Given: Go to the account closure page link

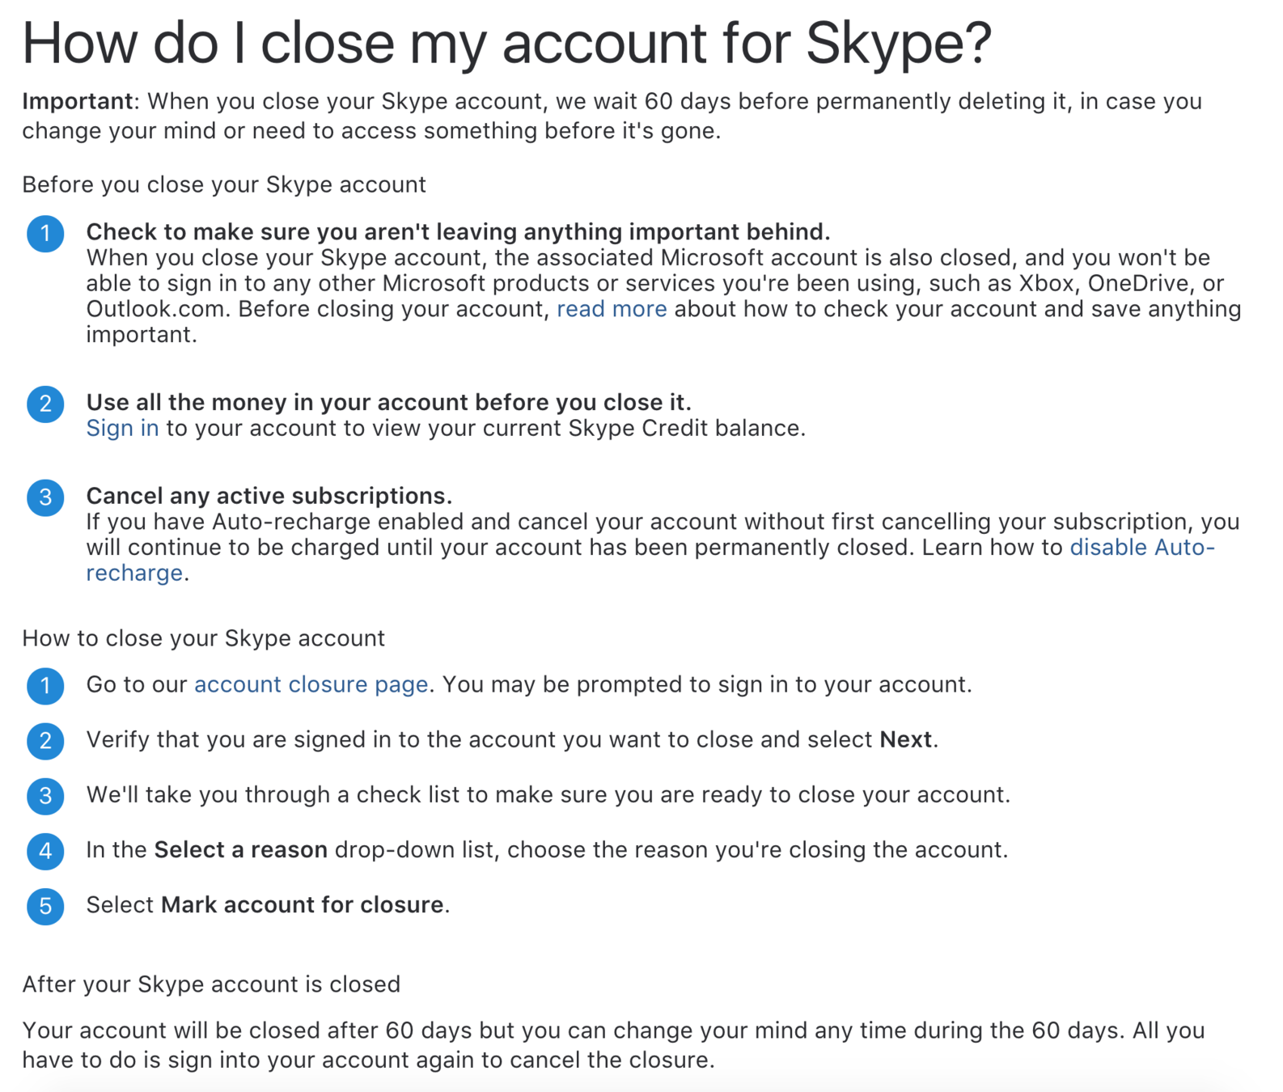Looking at the screenshot, I should (311, 684).
